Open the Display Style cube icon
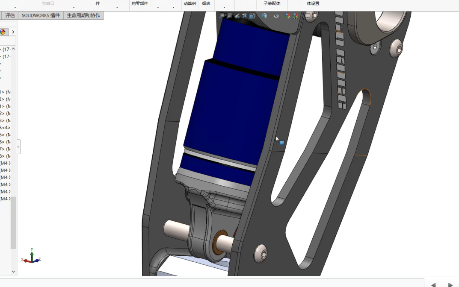 tap(264, 16)
